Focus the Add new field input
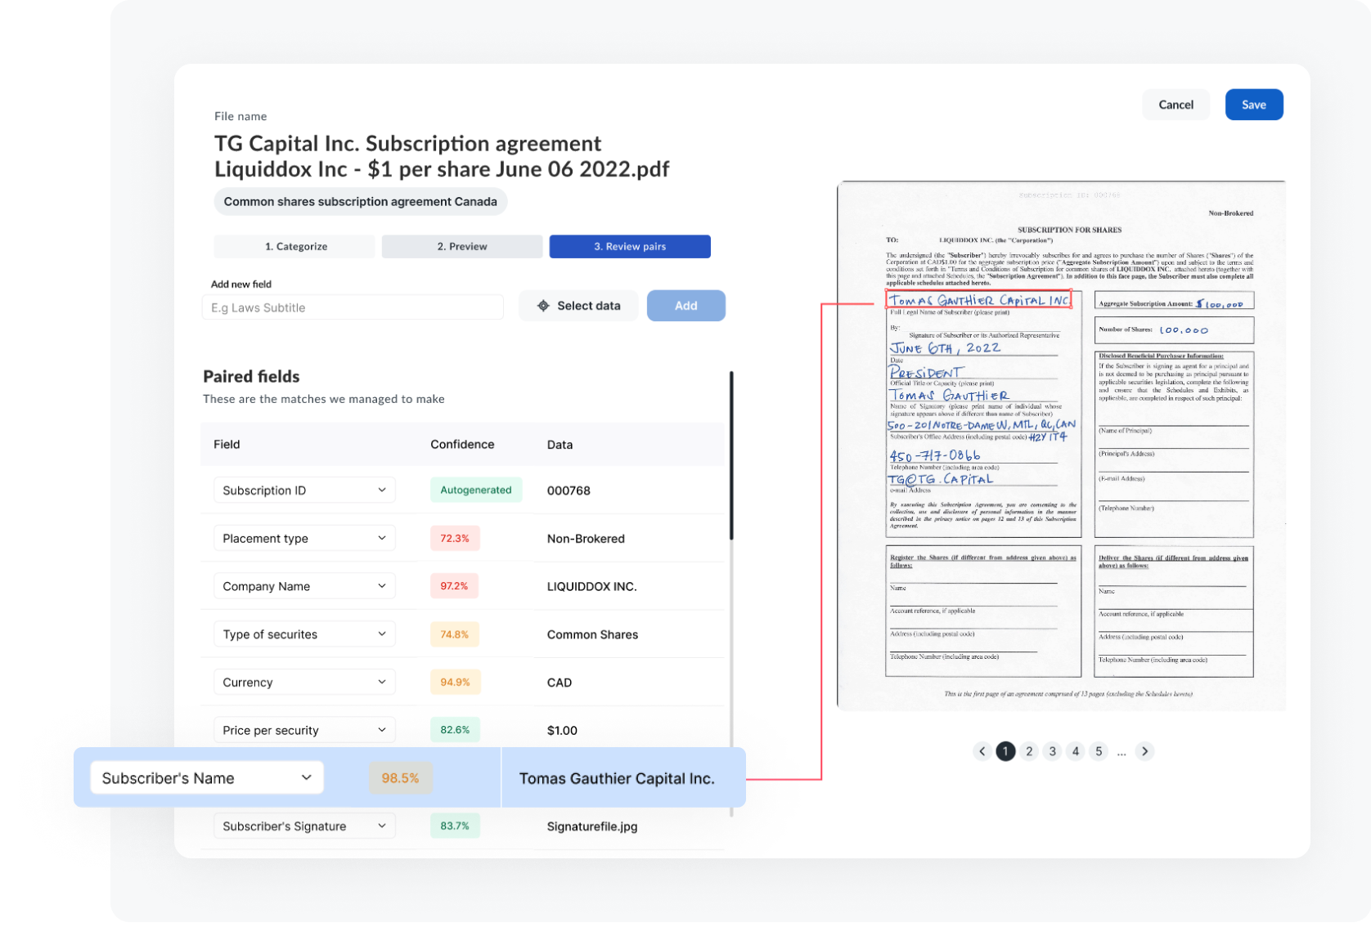 353,307
